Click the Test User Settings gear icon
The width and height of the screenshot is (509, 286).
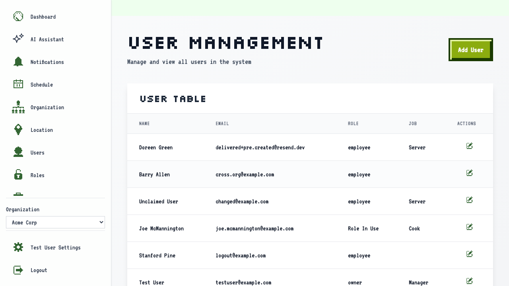click(18, 247)
